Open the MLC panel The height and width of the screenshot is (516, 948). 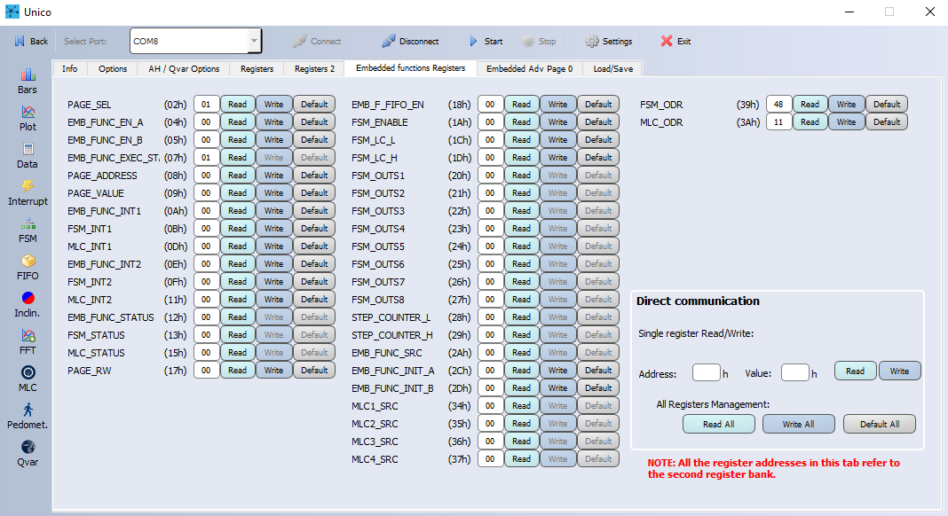click(28, 379)
